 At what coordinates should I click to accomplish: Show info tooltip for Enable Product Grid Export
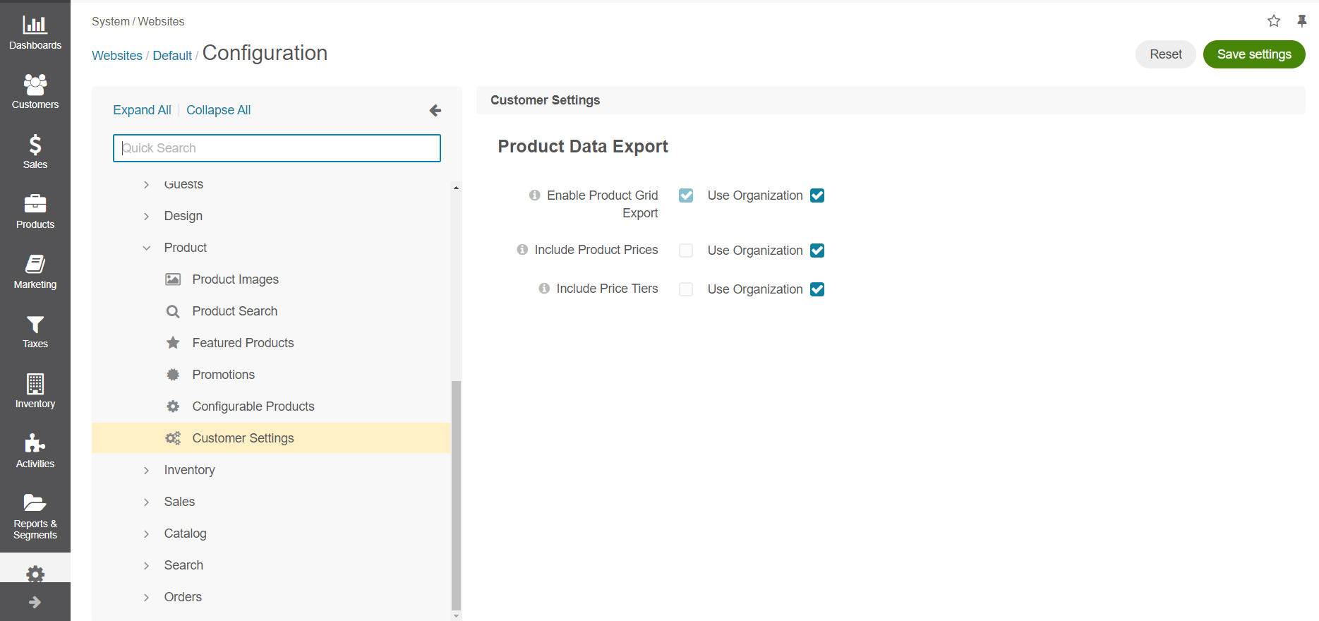pos(535,195)
